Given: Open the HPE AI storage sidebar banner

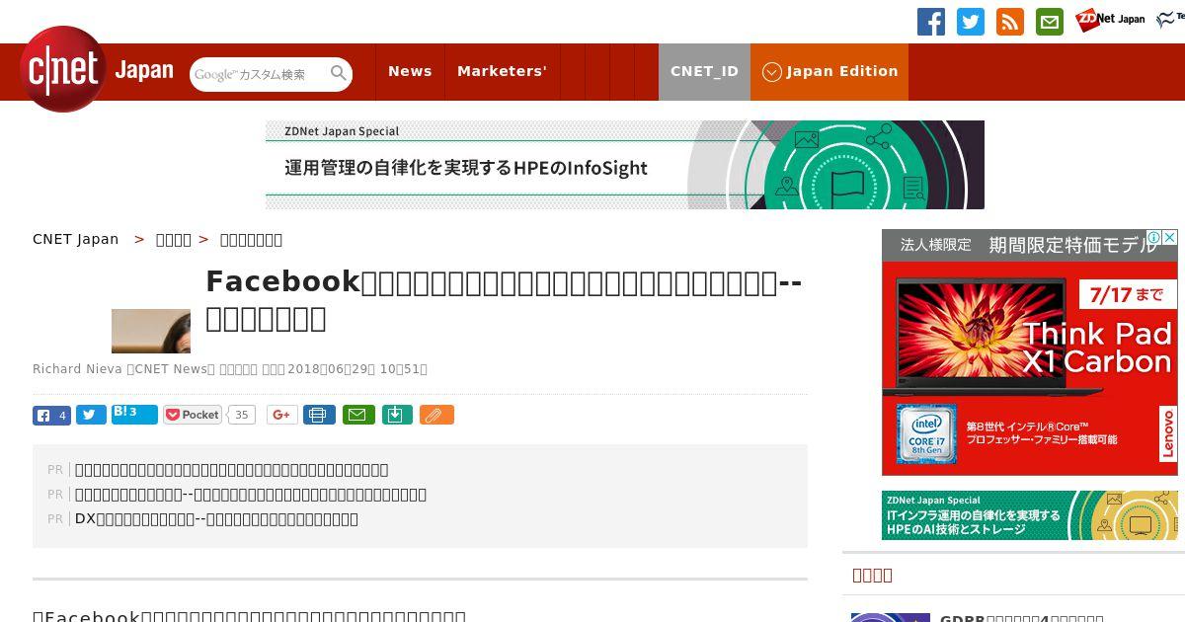Looking at the screenshot, I should click(1030, 515).
